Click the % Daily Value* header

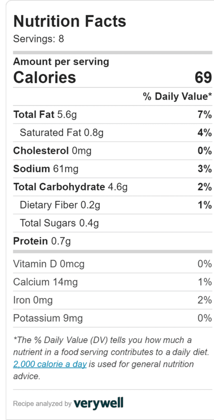click(178, 96)
